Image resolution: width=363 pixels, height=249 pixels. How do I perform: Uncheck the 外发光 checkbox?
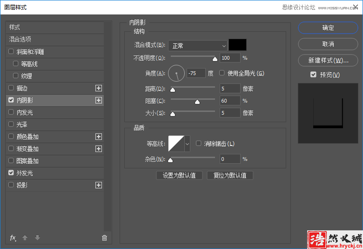point(11,173)
